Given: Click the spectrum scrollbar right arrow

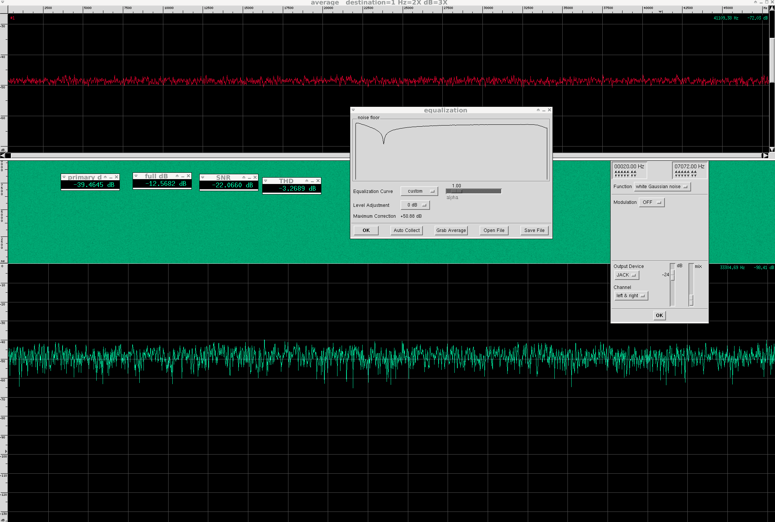Looking at the screenshot, I should (x=765, y=156).
